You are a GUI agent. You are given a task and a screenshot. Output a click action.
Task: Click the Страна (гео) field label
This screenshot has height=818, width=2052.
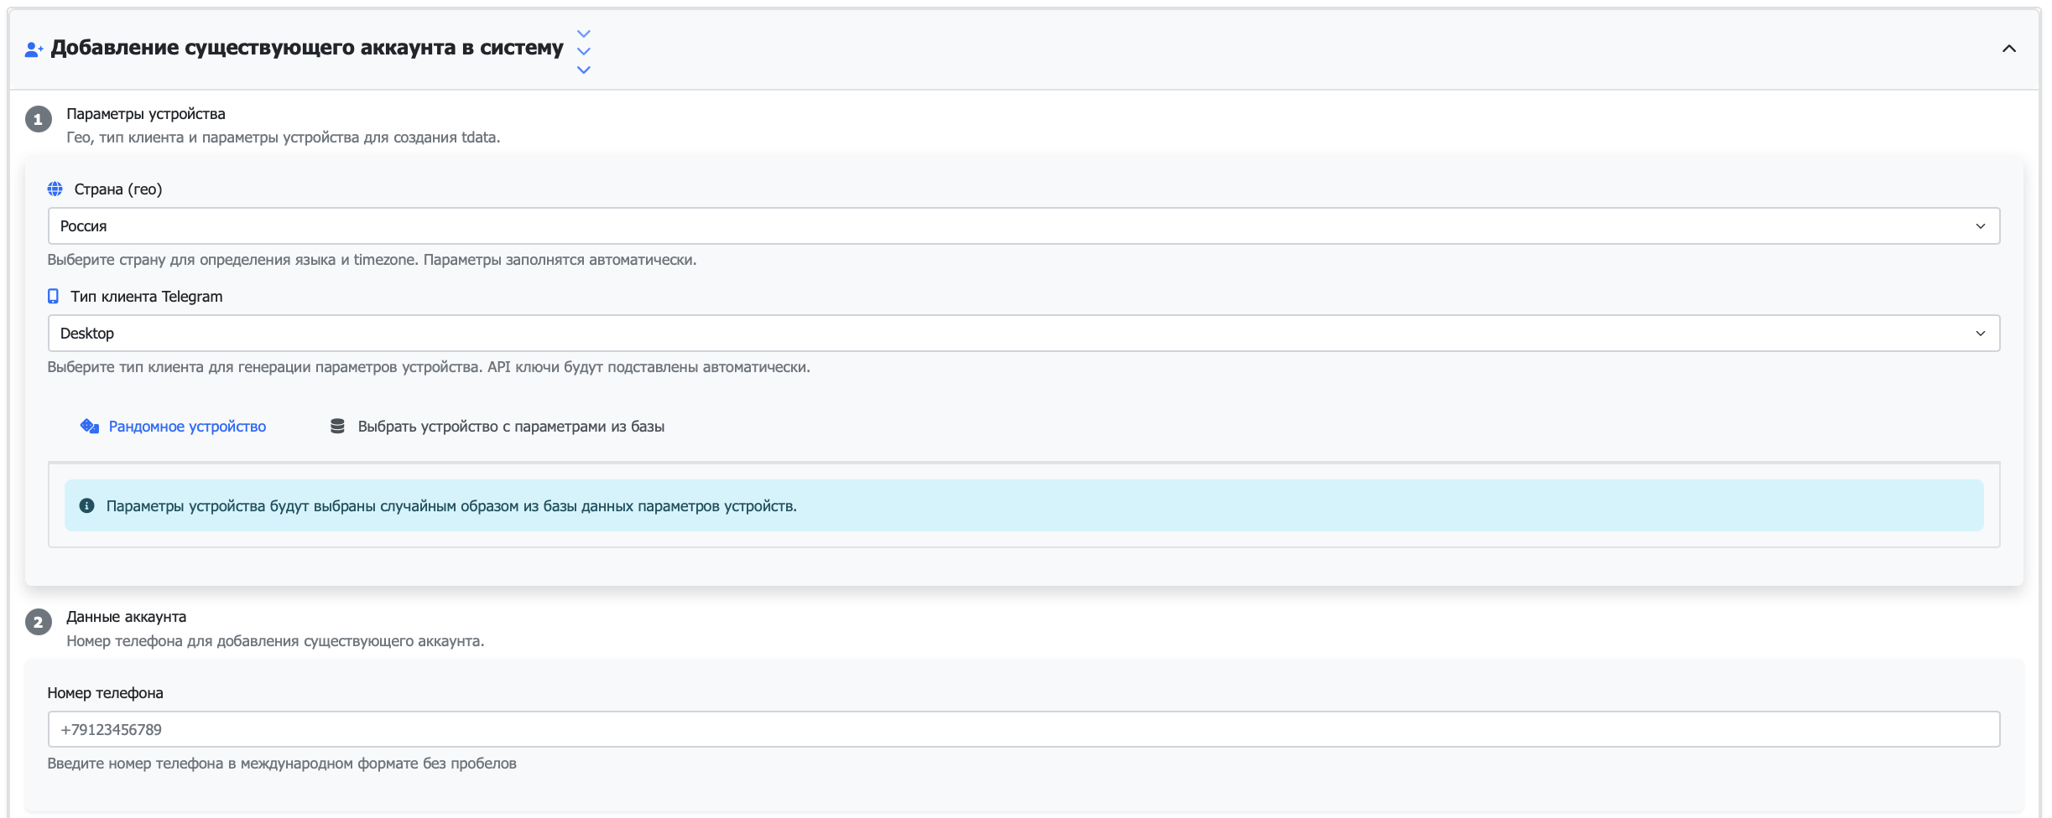[x=118, y=189]
